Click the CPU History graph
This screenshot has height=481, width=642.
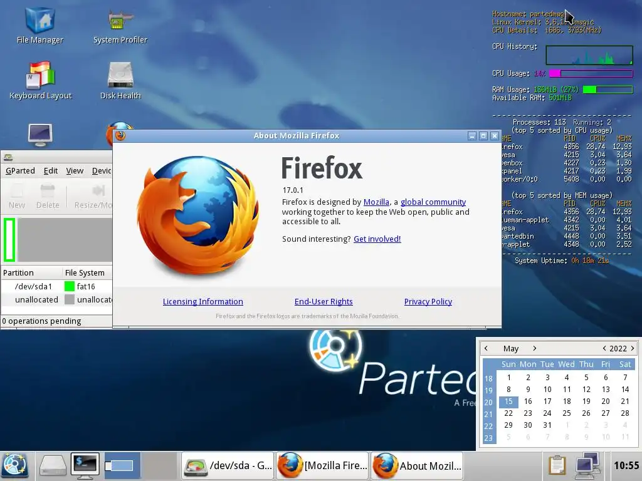coord(589,55)
